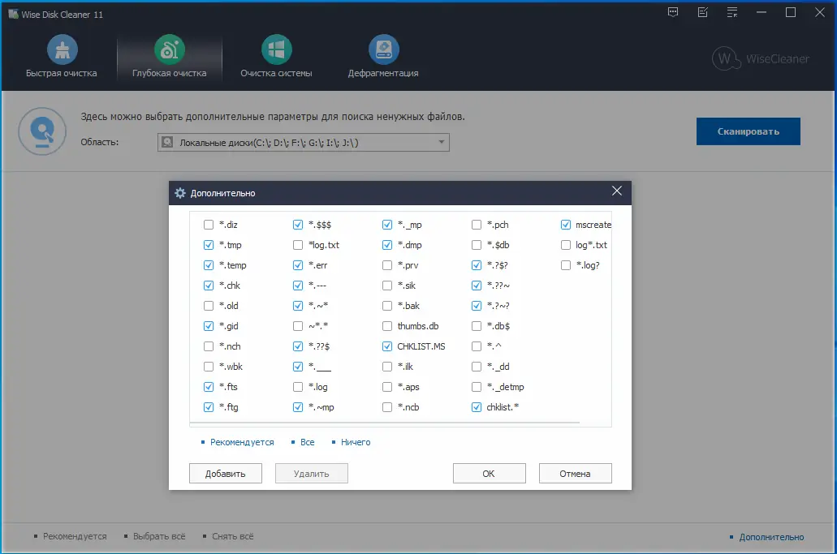Click the Ничего link in dialog

tap(356, 442)
